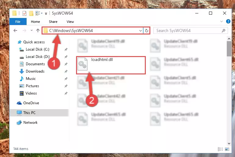This screenshot has width=235, height=157.
Task: Switch to Details view icon in status bar
Action: click(x=220, y=149)
